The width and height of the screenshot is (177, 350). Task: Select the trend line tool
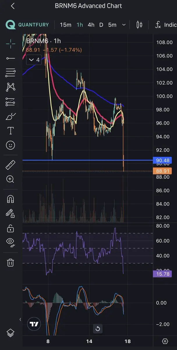10,59
